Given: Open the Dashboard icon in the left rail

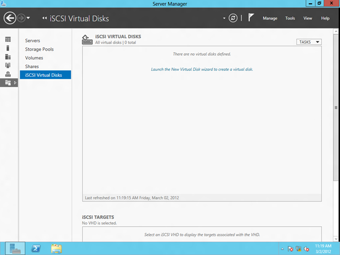Looking at the screenshot, I should point(8,40).
